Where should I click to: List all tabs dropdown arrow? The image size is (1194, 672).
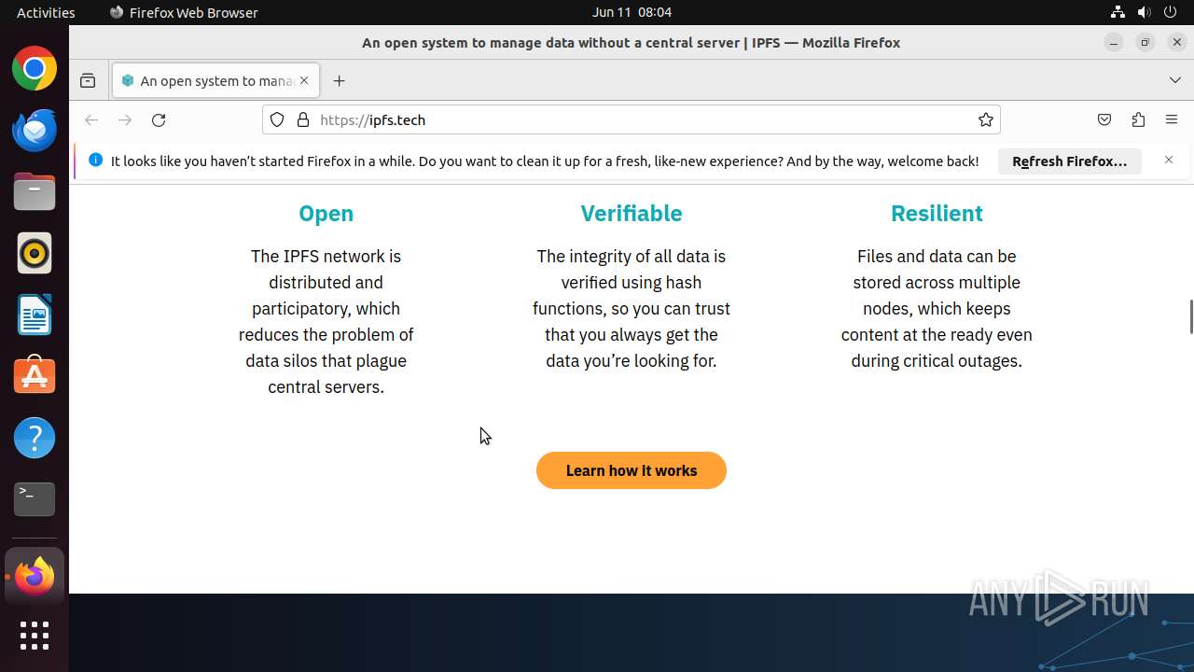(x=1175, y=81)
